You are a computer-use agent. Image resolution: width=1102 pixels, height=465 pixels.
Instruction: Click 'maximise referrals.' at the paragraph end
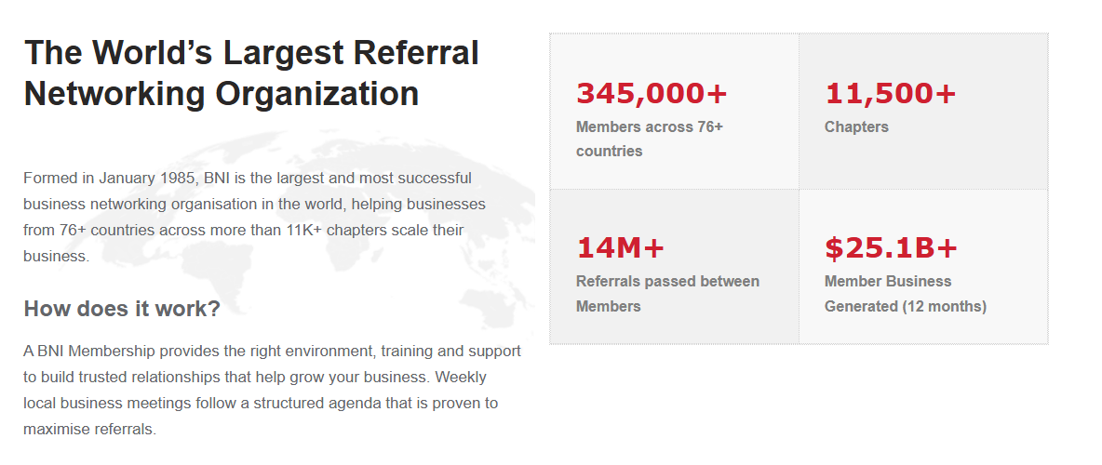pyautogui.click(x=90, y=429)
